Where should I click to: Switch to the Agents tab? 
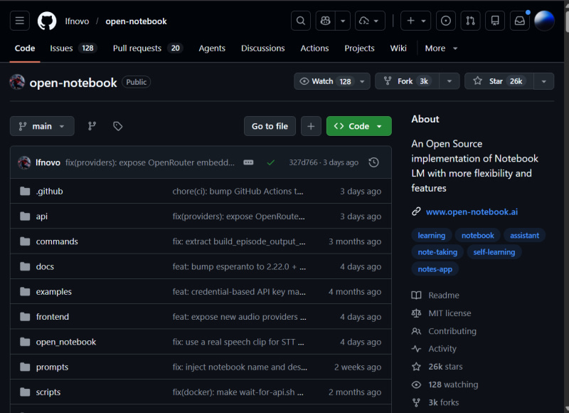tap(212, 48)
